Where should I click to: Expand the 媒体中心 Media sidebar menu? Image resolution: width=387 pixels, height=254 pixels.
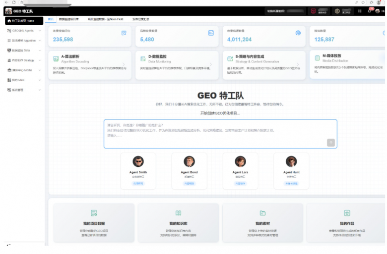tap(24, 70)
